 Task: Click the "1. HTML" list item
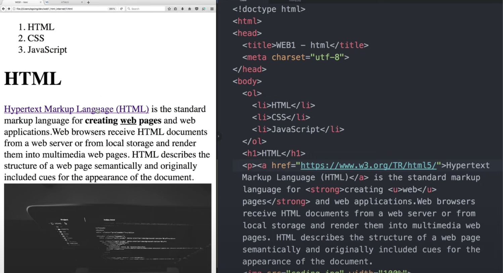(36, 27)
